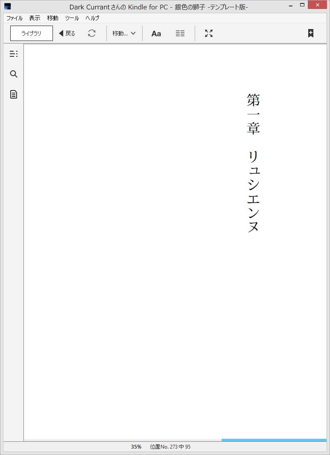The image size is (330, 455).
Task: Click the blue reading progress bar
Action: click(274, 440)
